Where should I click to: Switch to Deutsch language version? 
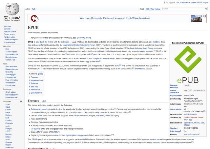click(x=9, y=115)
